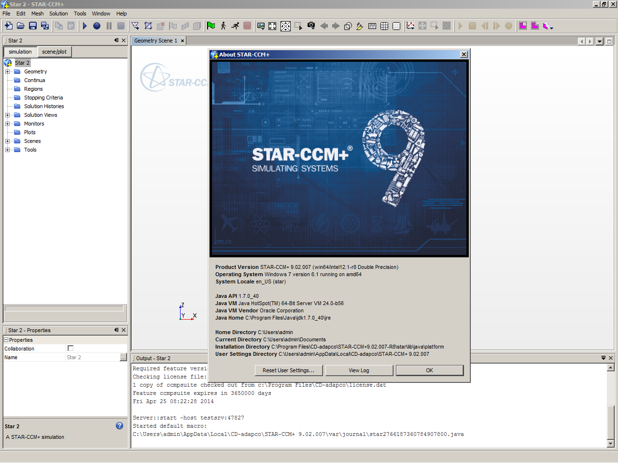Screen dimensions: 618x463
Task: Open the Tools menu
Action: 80,14
